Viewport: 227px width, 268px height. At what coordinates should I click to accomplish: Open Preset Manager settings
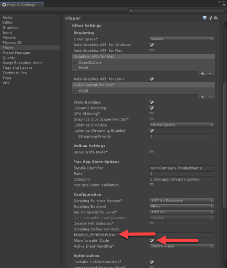pyautogui.click(x=17, y=53)
